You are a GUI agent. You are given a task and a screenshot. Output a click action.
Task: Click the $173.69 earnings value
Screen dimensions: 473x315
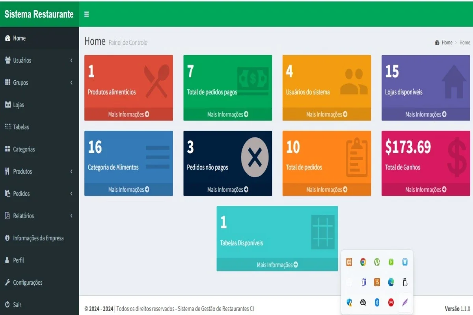[x=408, y=147]
